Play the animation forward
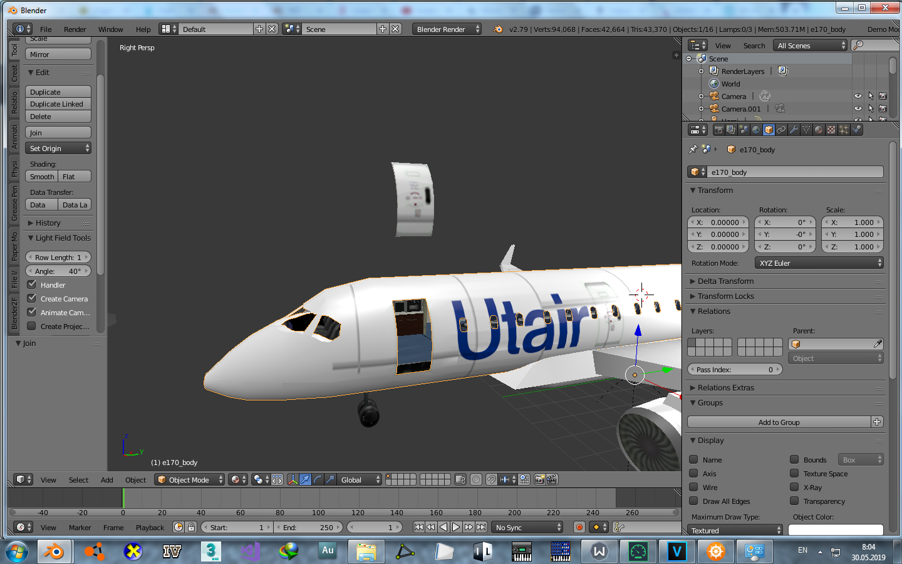 [456, 527]
